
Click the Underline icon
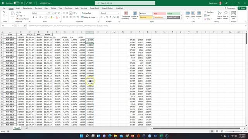pyautogui.click(x=40, y=17)
